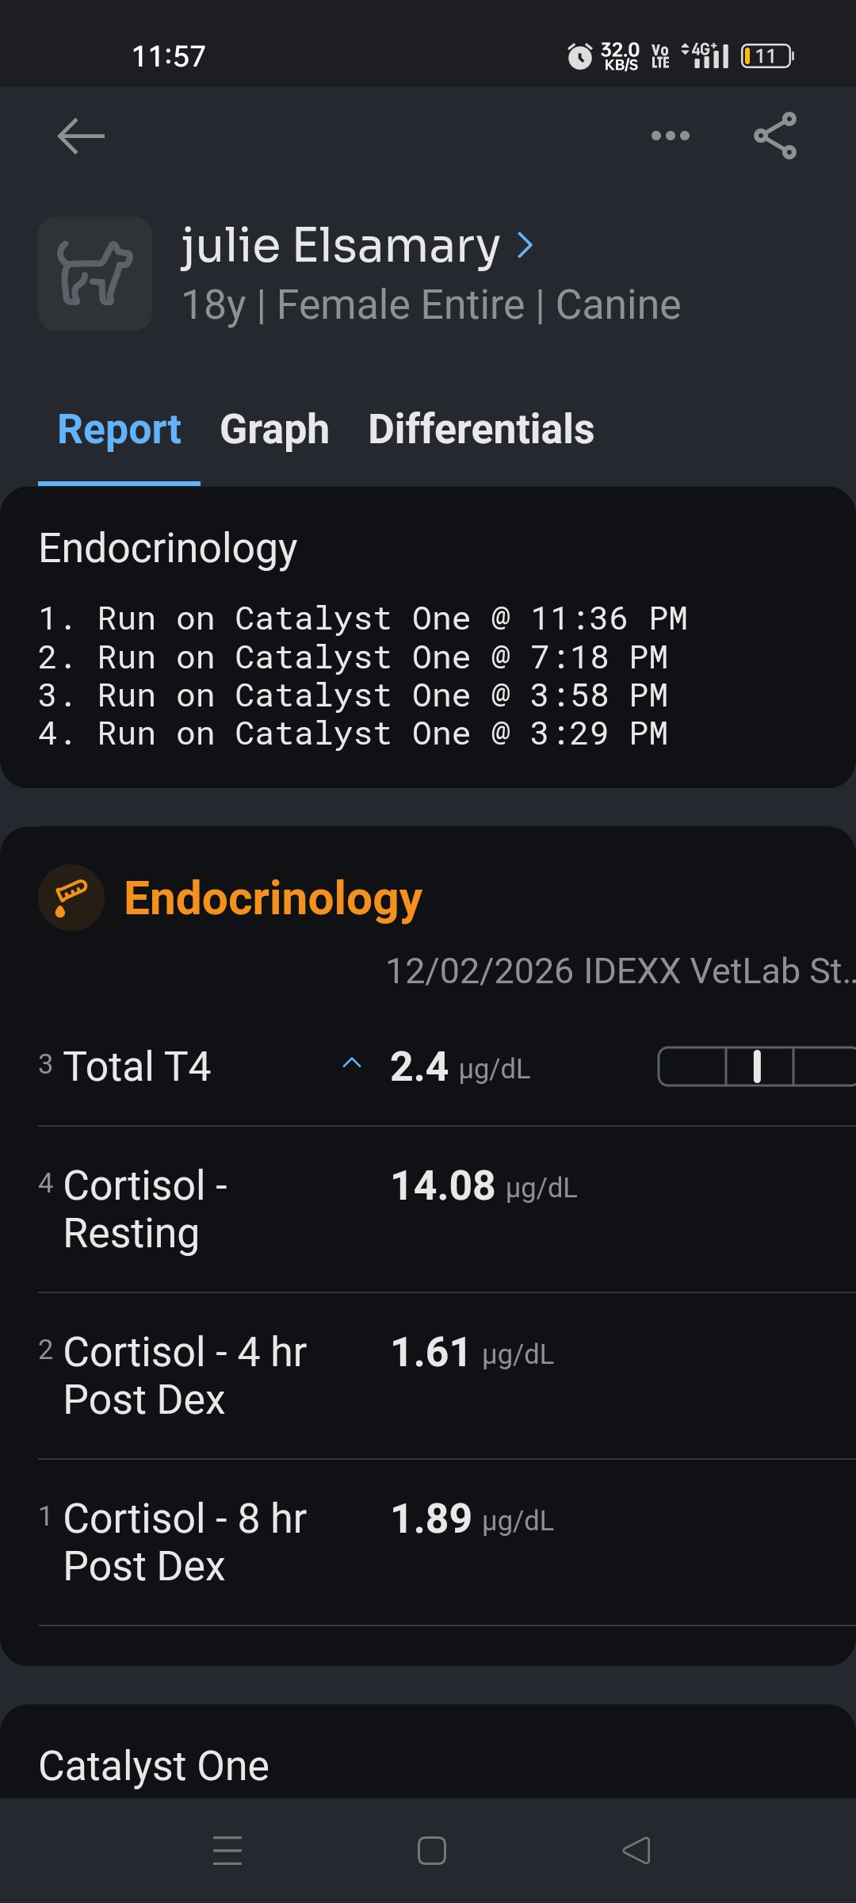Image resolution: width=856 pixels, height=1903 pixels.
Task: Open the Differentials tab
Action: pyautogui.click(x=481, y=430)
